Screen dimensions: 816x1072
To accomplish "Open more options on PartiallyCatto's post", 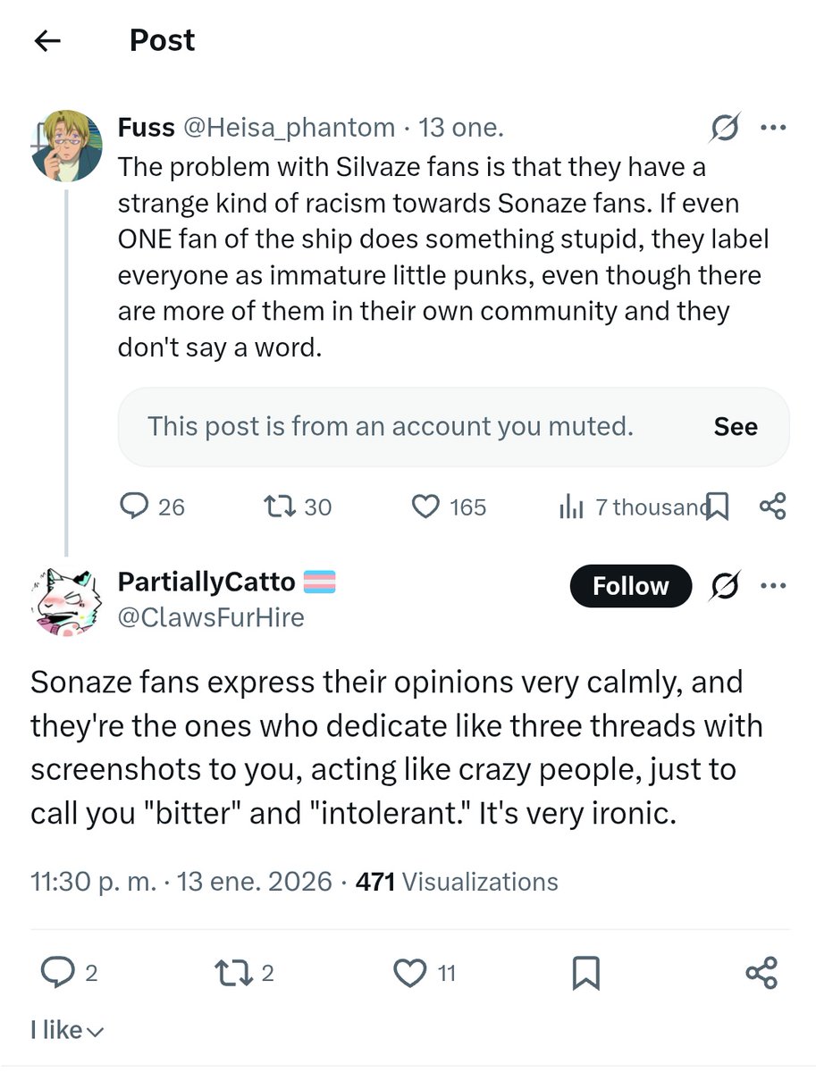I will tap(771, 586).
